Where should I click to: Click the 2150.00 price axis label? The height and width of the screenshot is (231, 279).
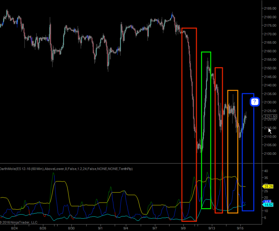(x=270, y=68)
